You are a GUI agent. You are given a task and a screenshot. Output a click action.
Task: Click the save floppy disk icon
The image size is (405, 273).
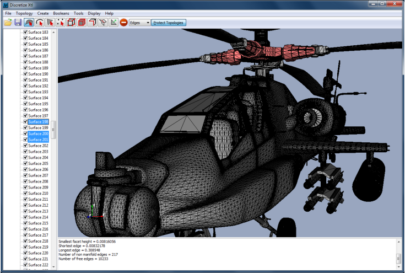[x=18, y=23]
